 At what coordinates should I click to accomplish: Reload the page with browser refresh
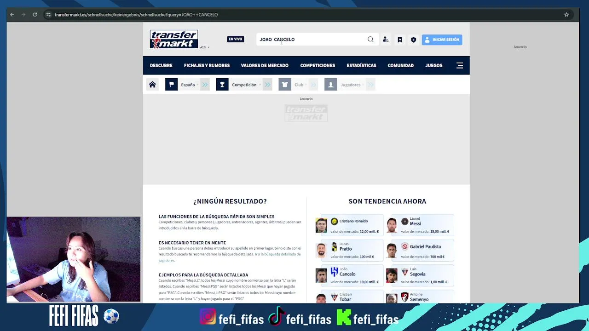(35, 15)
